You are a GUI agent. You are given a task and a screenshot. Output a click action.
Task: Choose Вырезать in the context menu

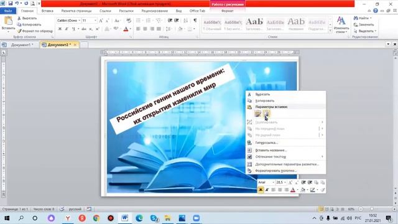click(286, 94)
